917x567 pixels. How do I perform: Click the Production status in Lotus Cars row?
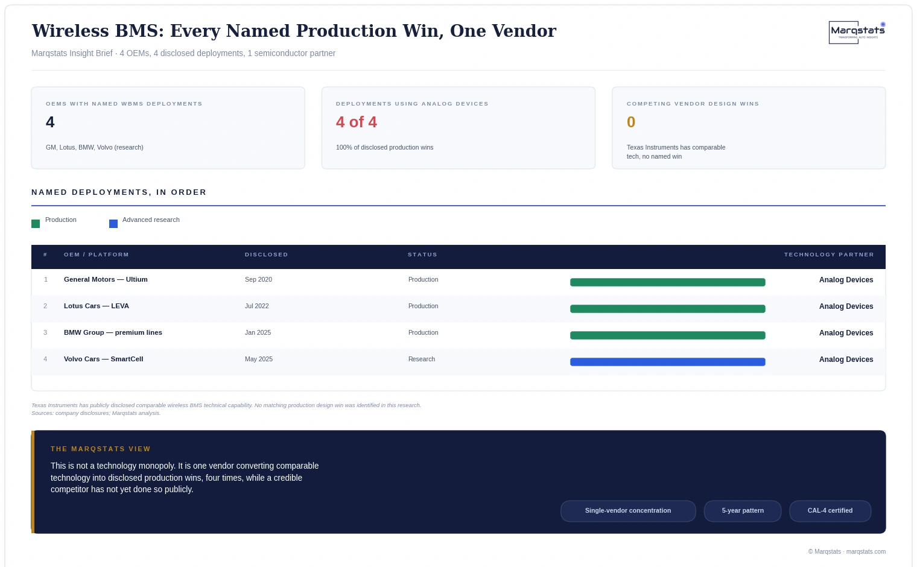tap(424, 306)
